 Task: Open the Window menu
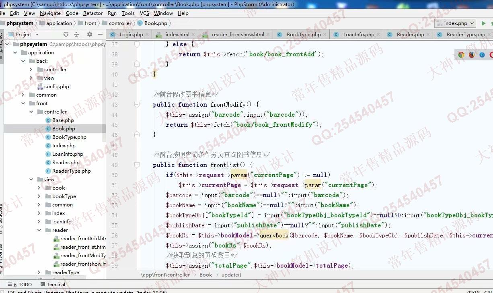163,13
